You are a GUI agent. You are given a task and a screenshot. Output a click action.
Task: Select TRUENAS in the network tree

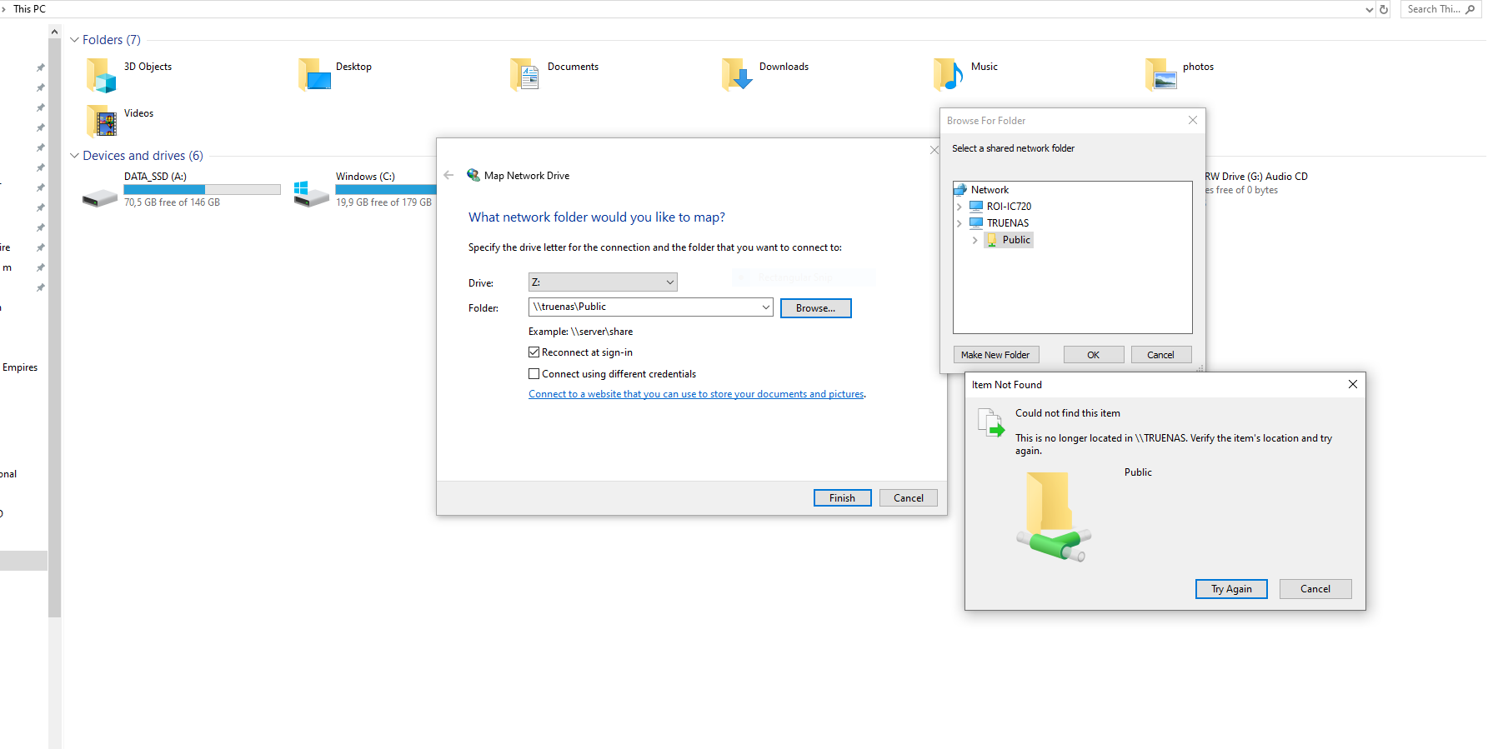1007,223
